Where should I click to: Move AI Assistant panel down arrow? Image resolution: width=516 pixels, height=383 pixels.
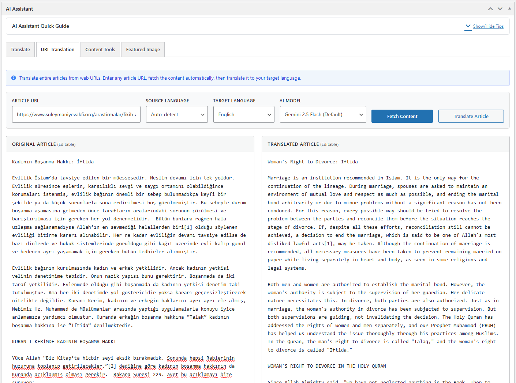pos(500,9)
